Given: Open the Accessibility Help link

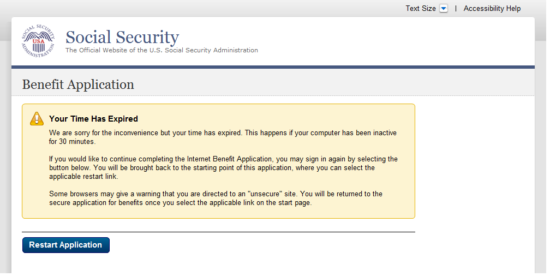Looking at the screenshot, I should [492, 9].
